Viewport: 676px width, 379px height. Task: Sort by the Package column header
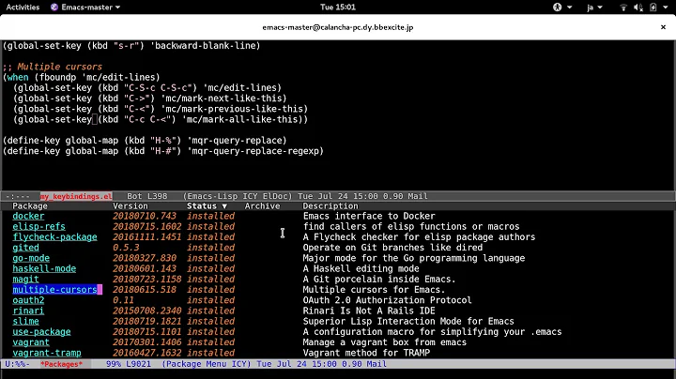[x=30, y=205]
